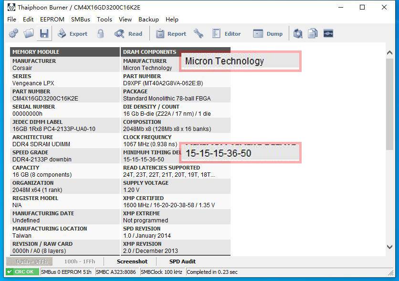This screenshot has width=399, height=281.
Task: Click the Screenshot button
Action: coord(132,261)
